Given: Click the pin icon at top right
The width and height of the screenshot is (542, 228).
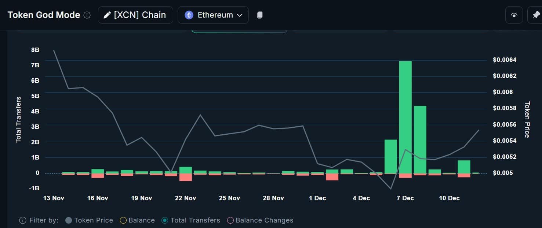Looking at the screenshot, I should (x=535, y=15).
